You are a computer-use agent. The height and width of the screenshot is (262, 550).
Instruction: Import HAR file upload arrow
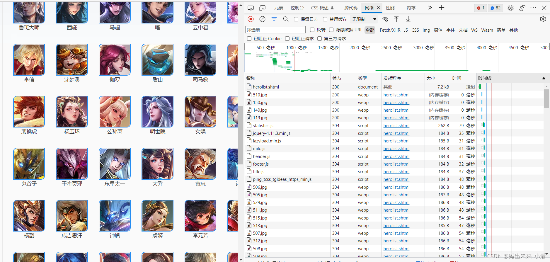(396, 19)
